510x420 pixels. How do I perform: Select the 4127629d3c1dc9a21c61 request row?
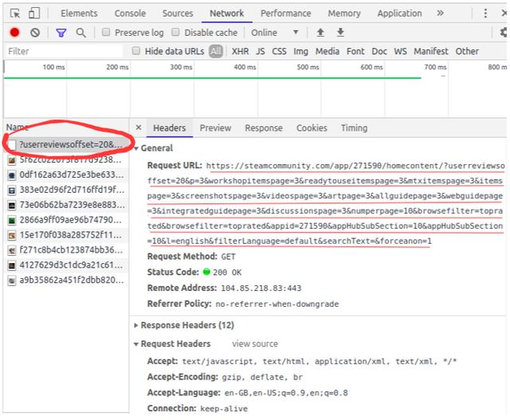66,265
